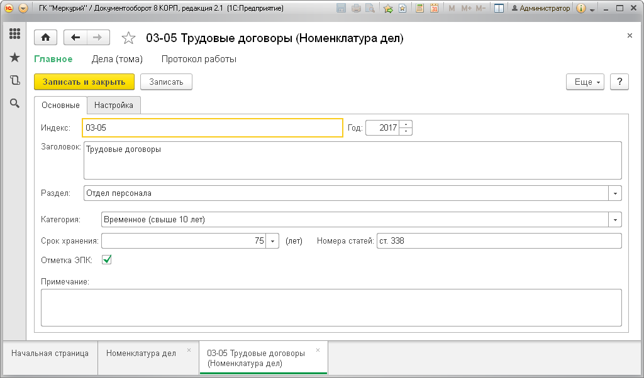The image size is (644, 378).
Task: Close the Номенклатура дел bottom tab
Action: [x=189, y=350]
